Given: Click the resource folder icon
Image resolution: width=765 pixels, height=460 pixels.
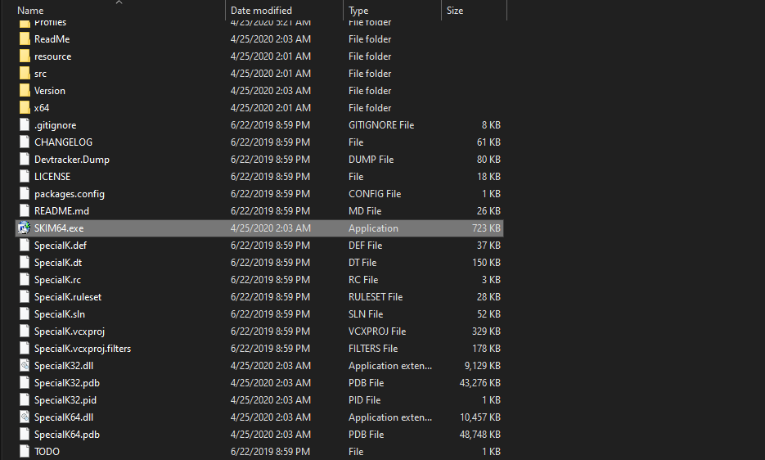Looking at the screenshot, I should 24,56.
